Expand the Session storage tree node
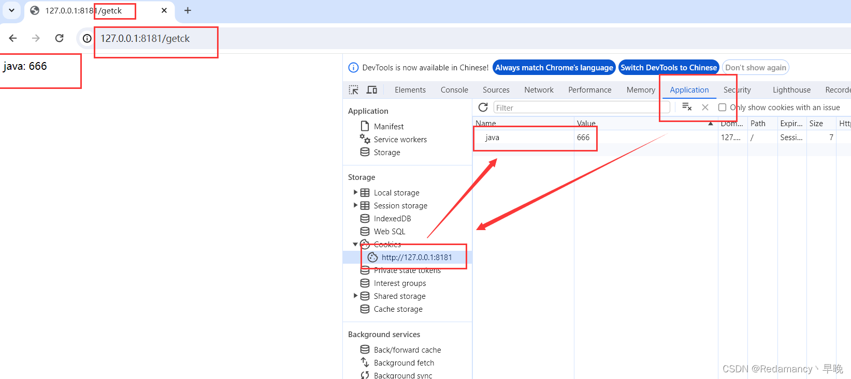 (355, 205)
